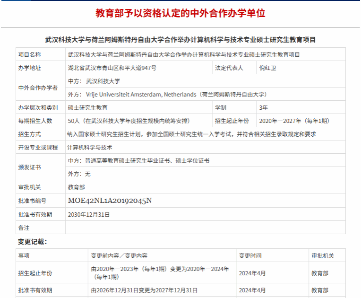Select approval number MOE42NL1A20192045N
The width and height of the screenshot is (361, 298).
click(x=110, y=200)
